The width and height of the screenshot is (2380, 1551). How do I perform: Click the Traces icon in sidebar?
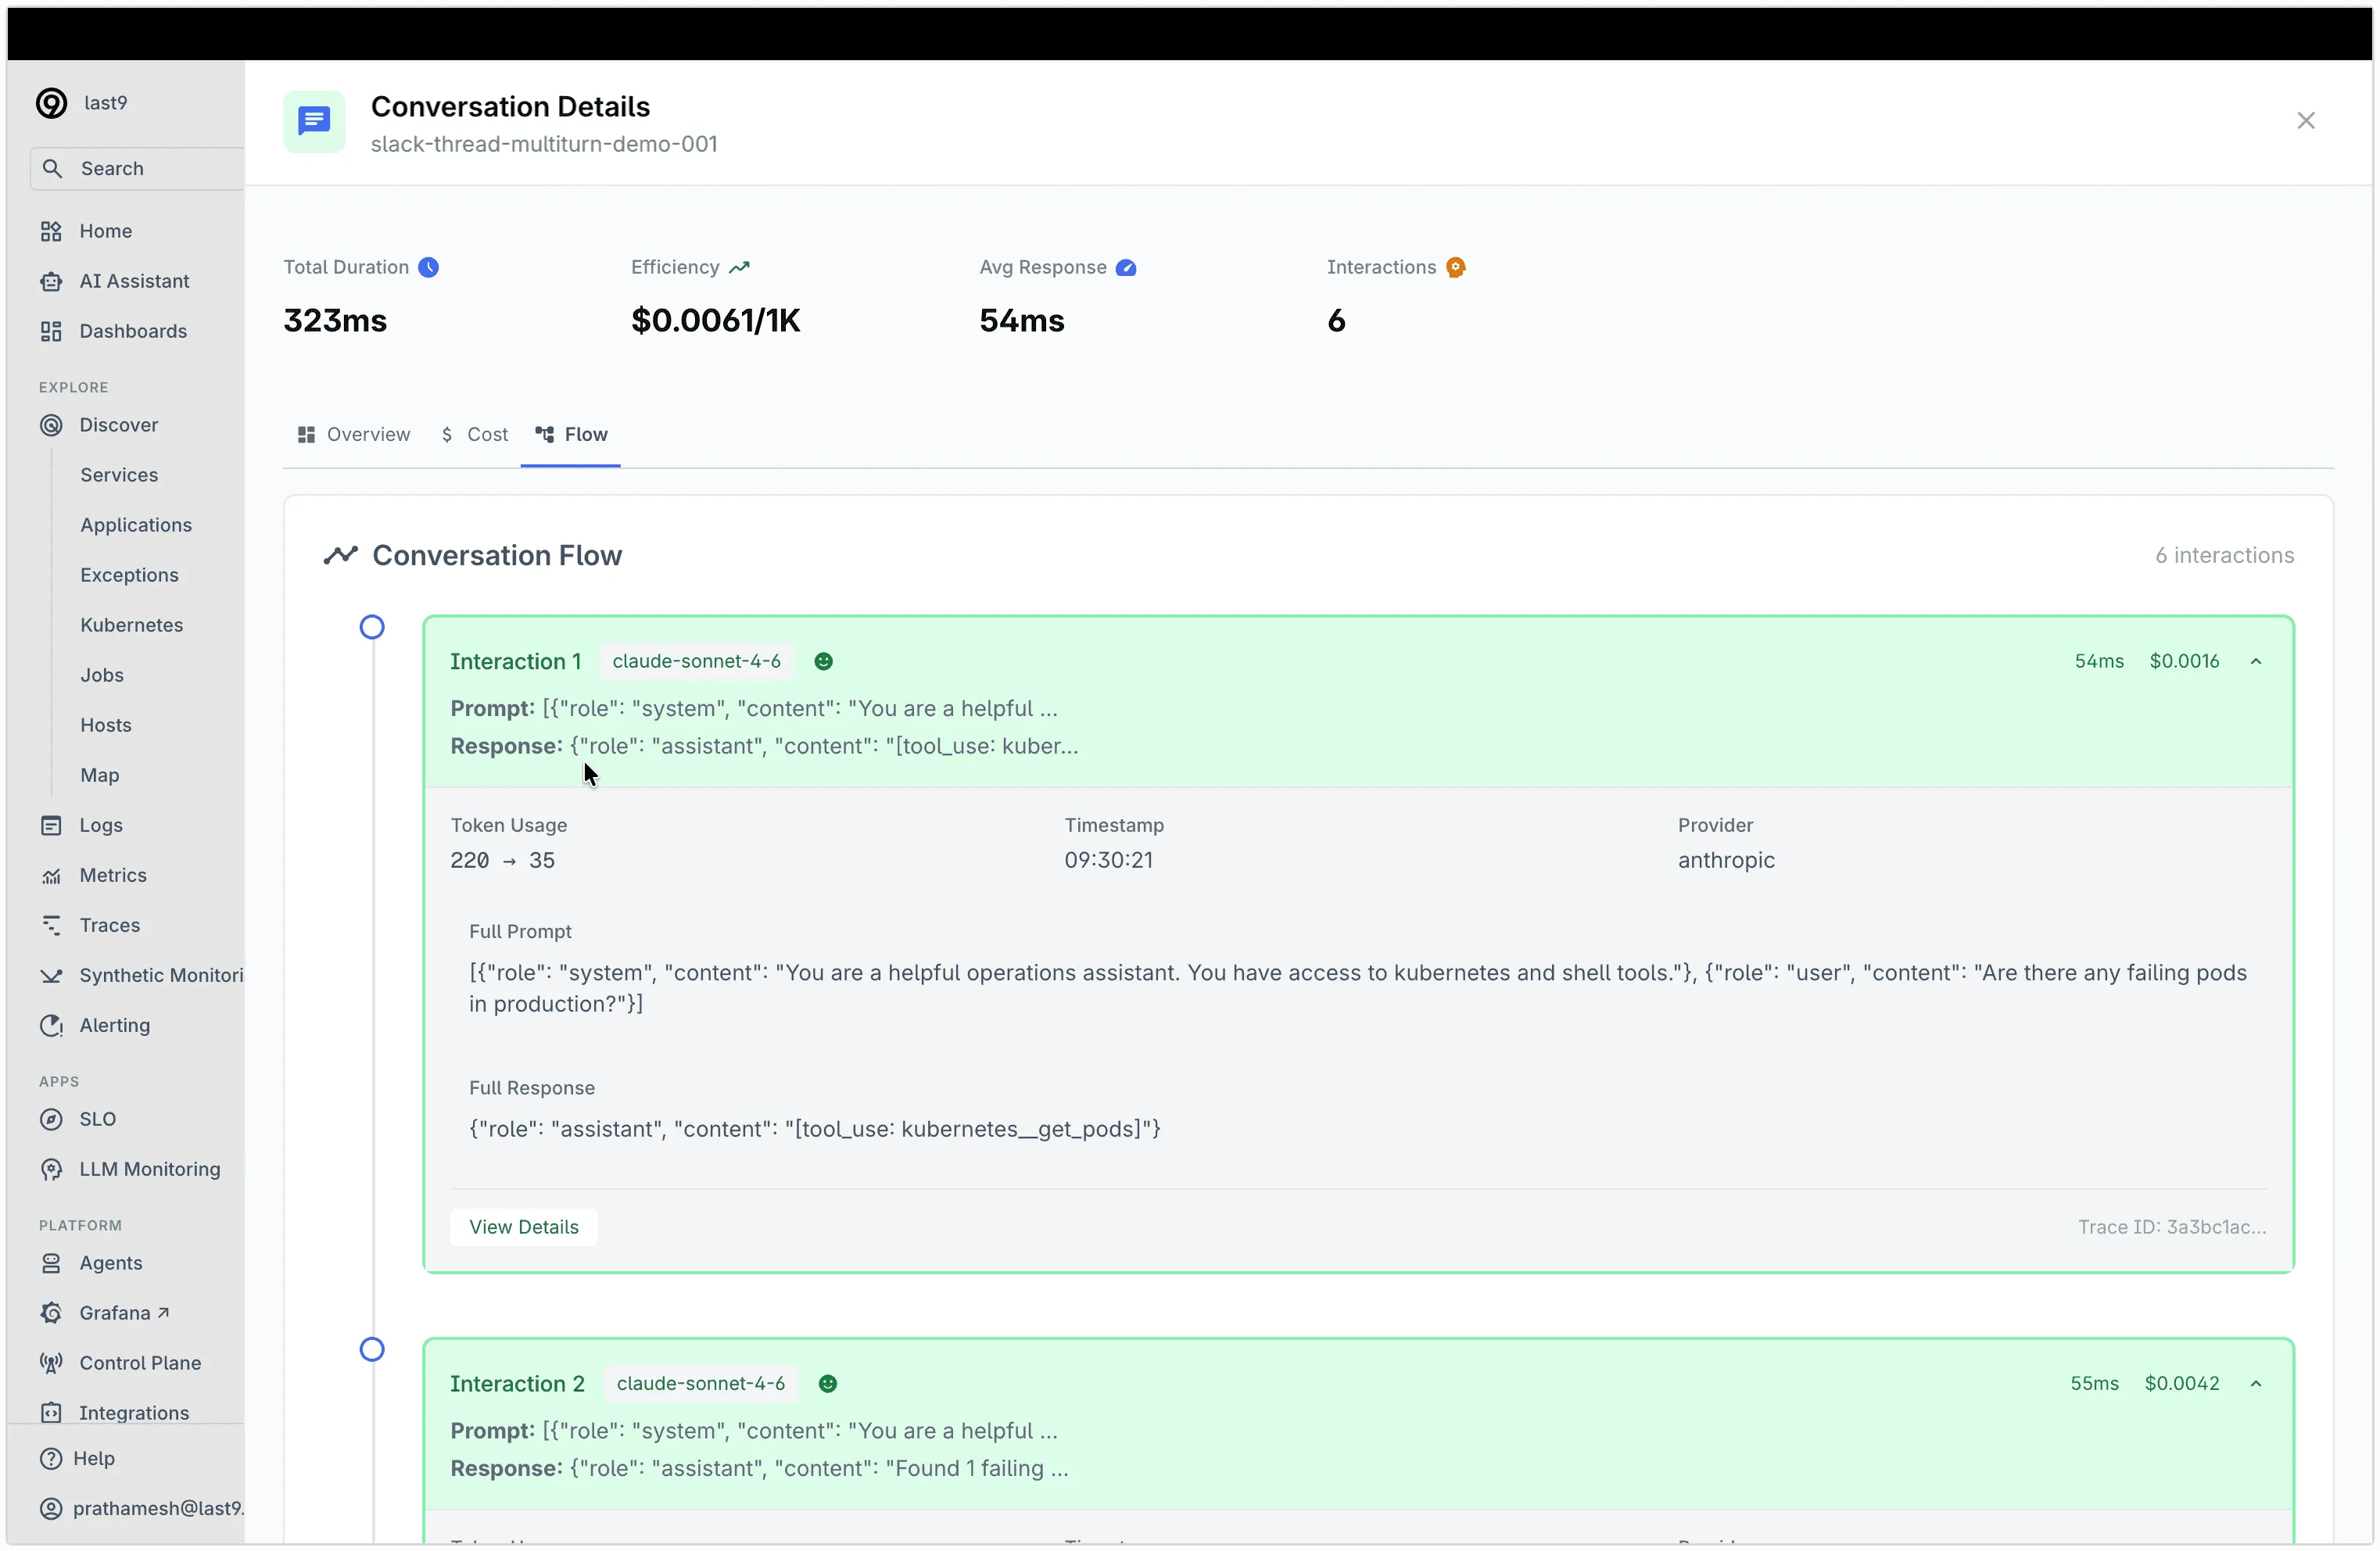pyautogui.click(x=51, y=925)
